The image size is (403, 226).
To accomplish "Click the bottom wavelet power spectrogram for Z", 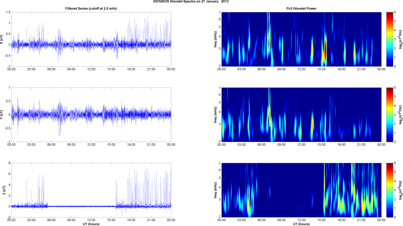I will pyautogui.click(x=301, y=190).
